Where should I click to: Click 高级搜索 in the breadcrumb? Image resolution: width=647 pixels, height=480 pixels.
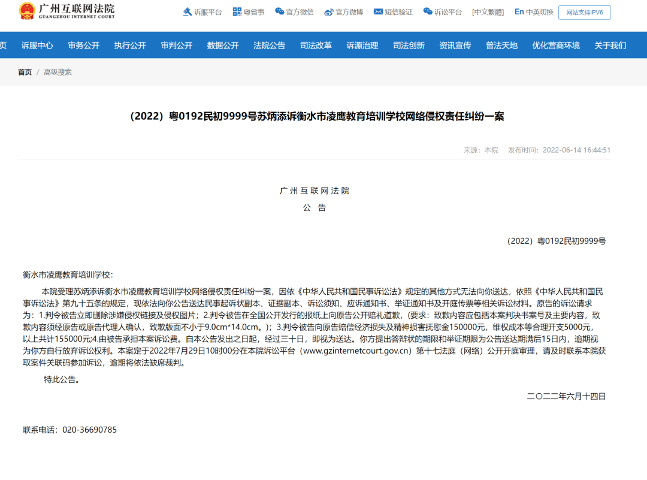tap(58, 73)
